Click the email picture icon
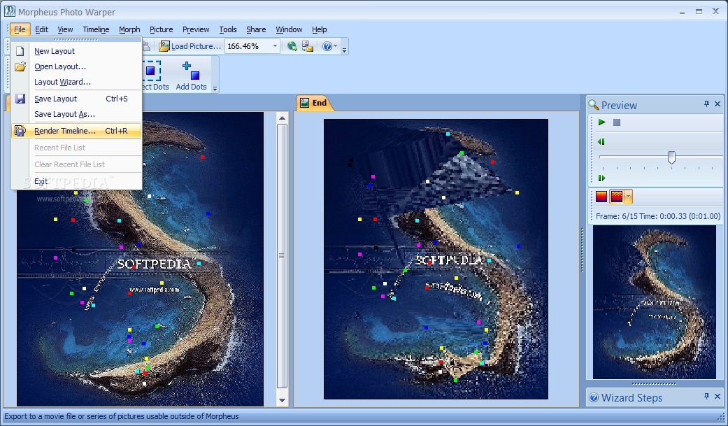 coord(308,46)
